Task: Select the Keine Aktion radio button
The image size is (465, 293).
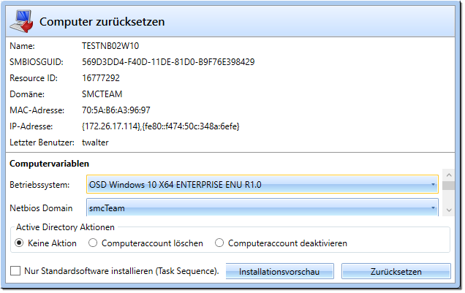Action: click(19, 243)
